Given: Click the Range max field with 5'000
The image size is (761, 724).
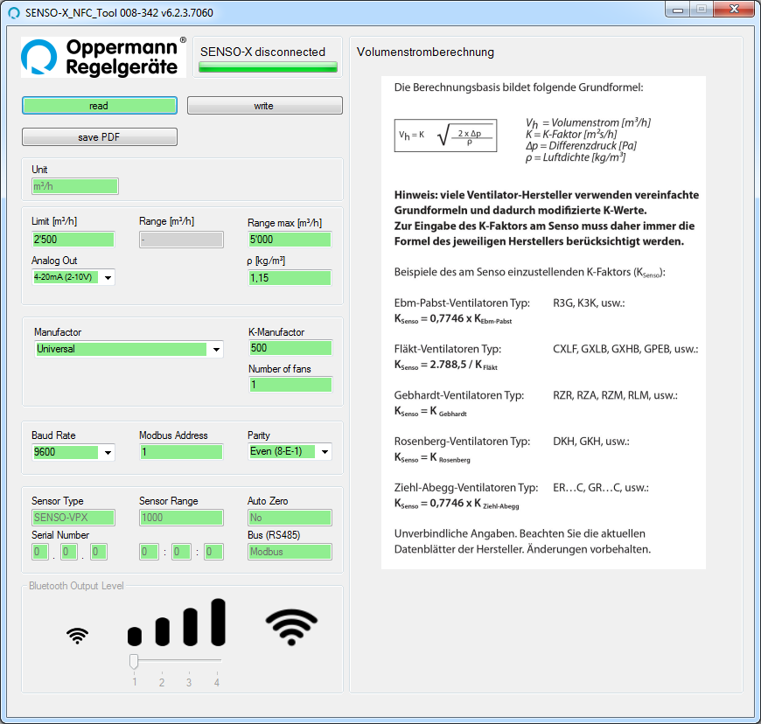Looking at the screenshot, I should pos(290,240).
